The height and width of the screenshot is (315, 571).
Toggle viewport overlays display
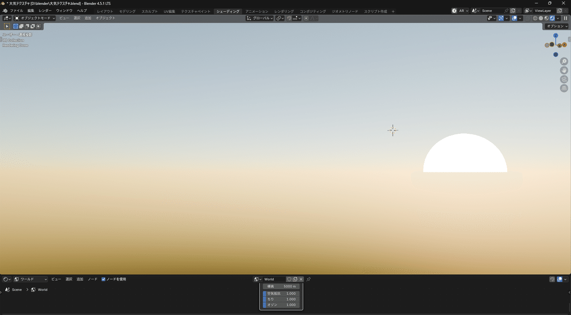click(514, 18)
